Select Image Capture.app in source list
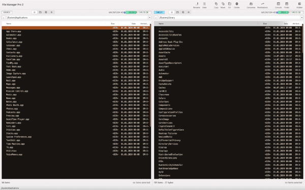 (x=76, y=73)
